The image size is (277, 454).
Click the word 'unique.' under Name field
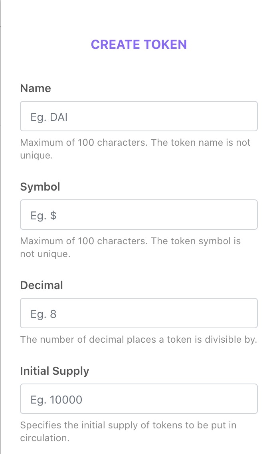point(37,155)
